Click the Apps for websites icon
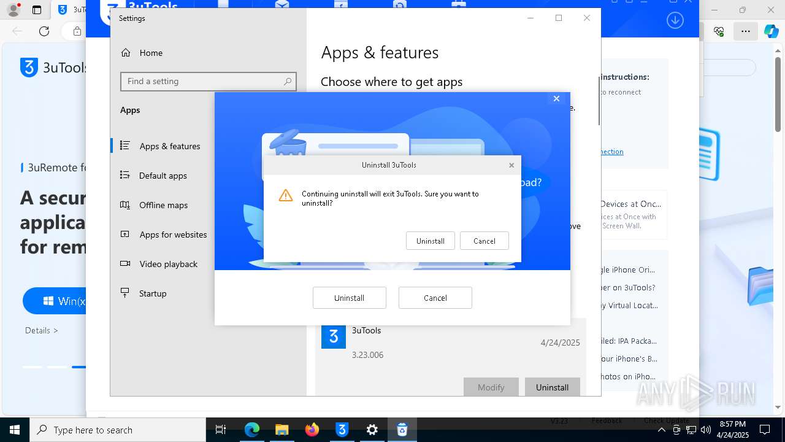This screenshot has width=785, height=442. click(x=125, y=234)
